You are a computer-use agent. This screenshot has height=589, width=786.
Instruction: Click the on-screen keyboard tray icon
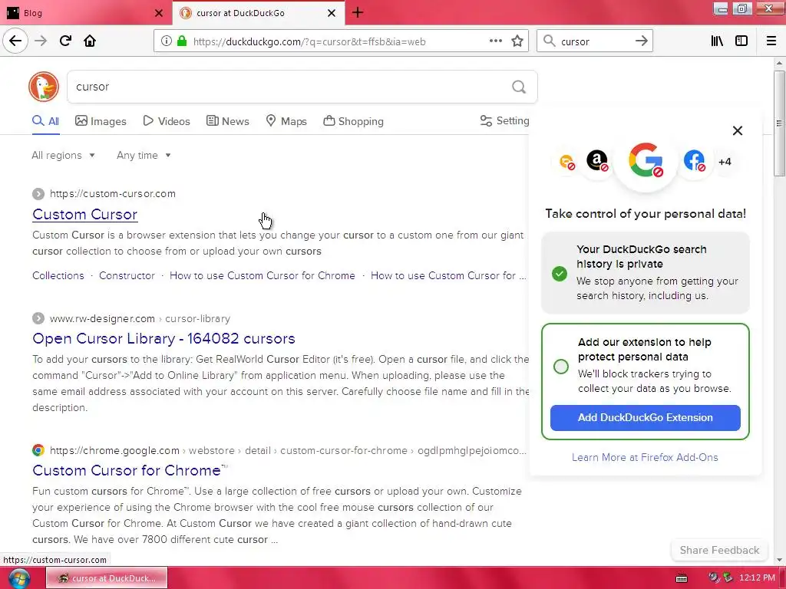[682, 578]
